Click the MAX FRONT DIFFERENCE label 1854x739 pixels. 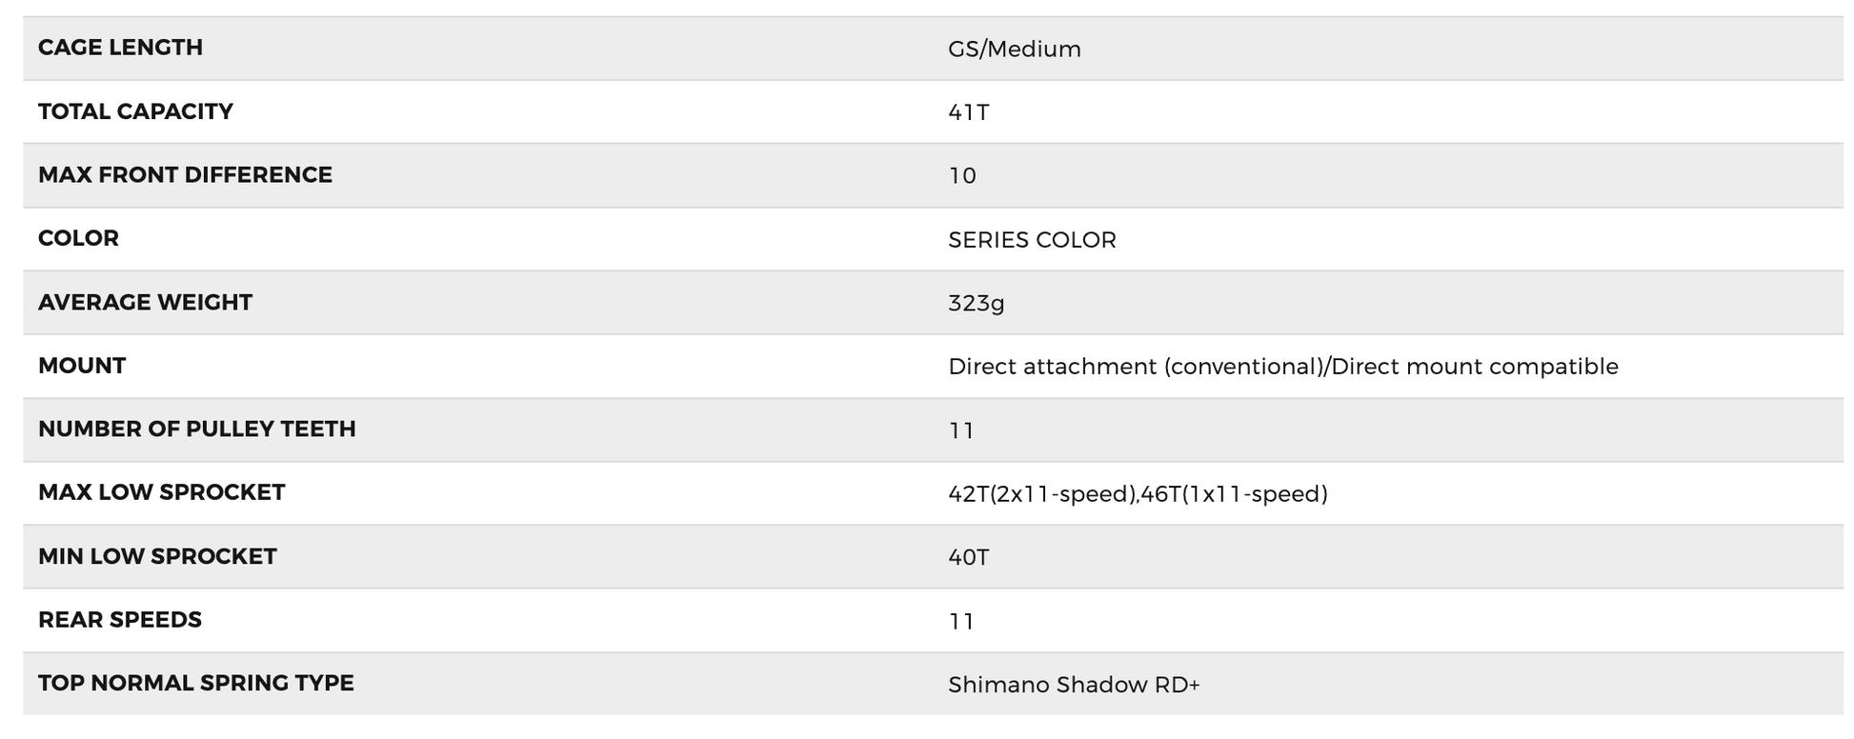[x=185, y=175]
